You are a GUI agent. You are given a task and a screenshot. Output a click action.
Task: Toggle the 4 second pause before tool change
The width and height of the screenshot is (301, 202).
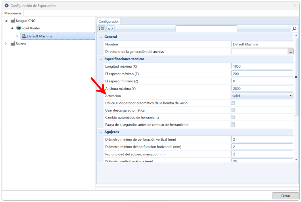tap(233, 125)
